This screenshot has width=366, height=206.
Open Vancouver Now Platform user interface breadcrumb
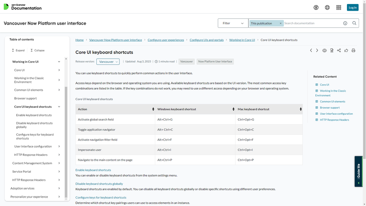point(115,40)
